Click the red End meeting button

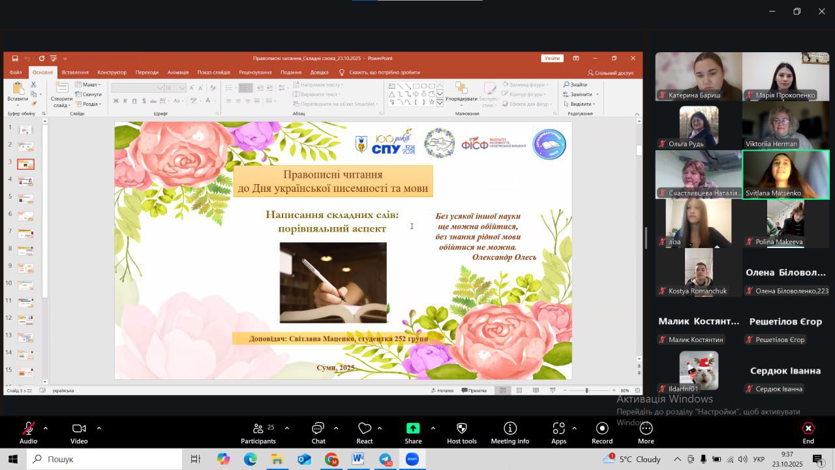coord(808,429)
